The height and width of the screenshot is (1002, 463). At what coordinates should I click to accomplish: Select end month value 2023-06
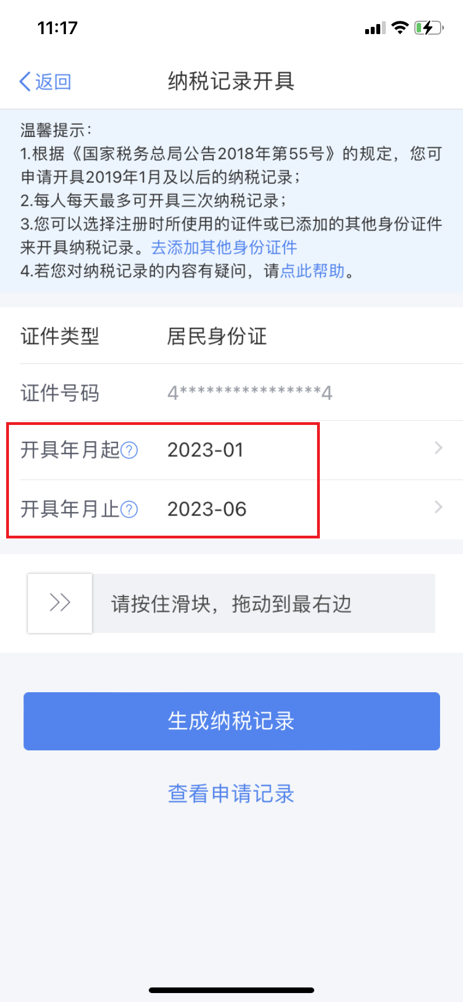pos(207,509)
